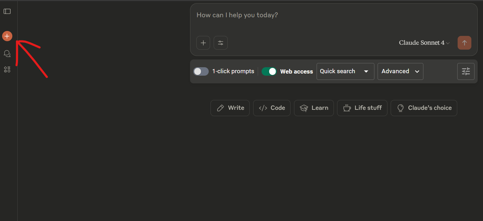
Task: Open the tune settings icon in the web access bar
Action: [x=466, y=71]
